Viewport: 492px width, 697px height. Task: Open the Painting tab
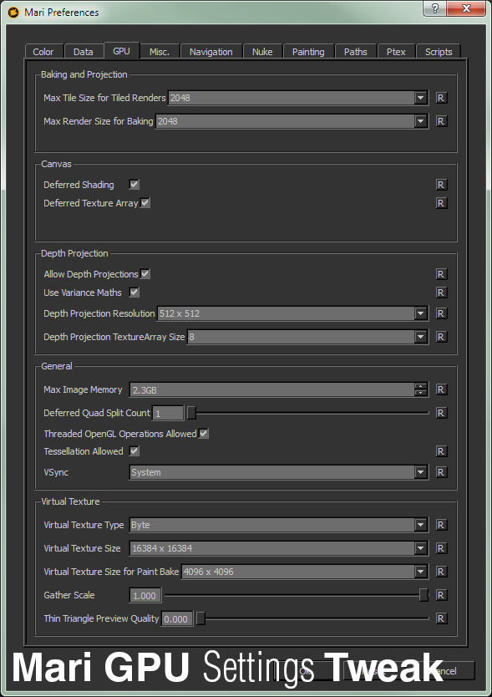[x=308, y=52]
